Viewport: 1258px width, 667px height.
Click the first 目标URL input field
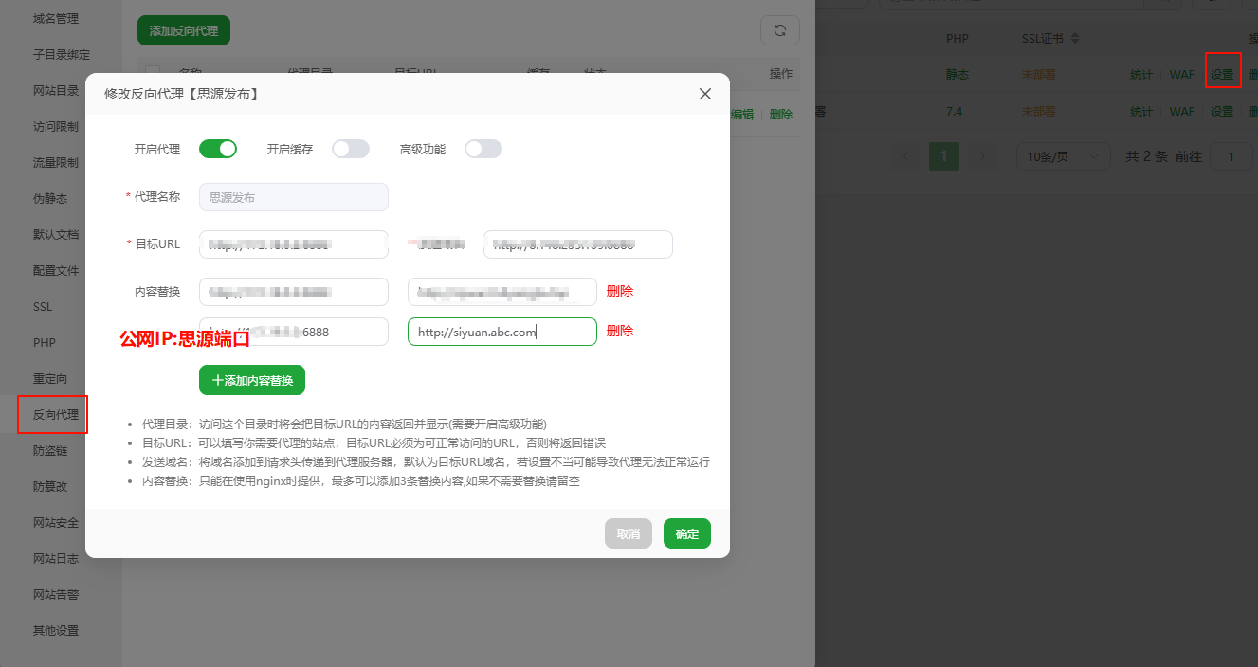click(x=294, y=244)
